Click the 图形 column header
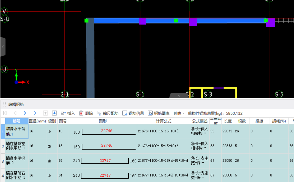294x182 pixels. (x=103, y=121)
